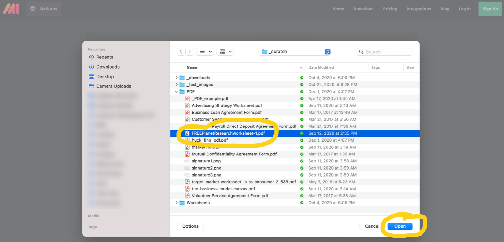The height and width of the screenshot is (242, 504).
Task: Select Desktop in the sidebar
Action: [x=105, y=77]
